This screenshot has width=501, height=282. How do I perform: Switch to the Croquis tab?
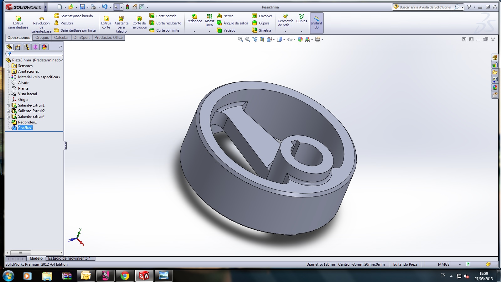pyautogui.click(x=42, y=38)
